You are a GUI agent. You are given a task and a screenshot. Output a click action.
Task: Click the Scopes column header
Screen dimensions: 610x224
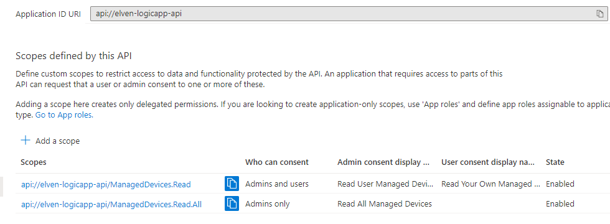pos(34,162)
